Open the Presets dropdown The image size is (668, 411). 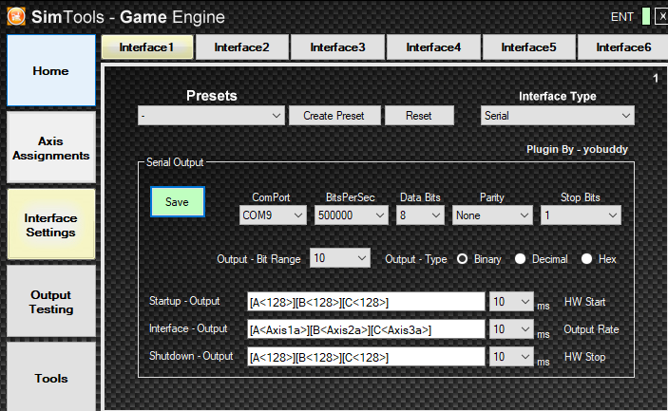click(211, 116)
